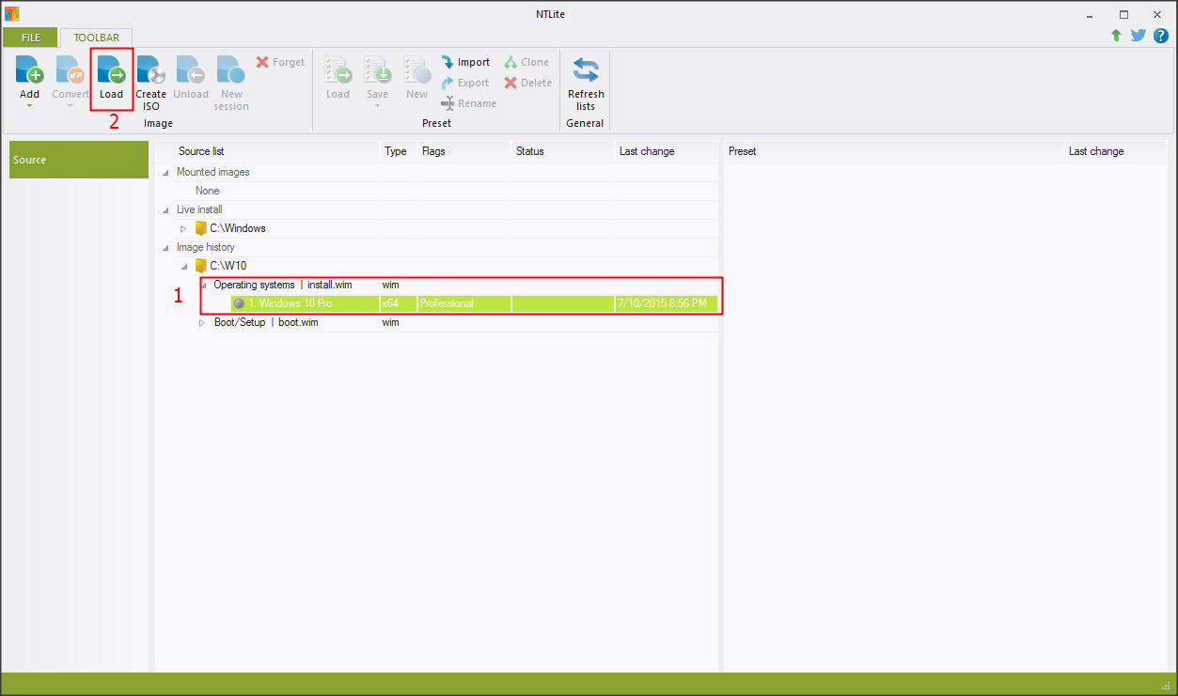Screen dimensions: 1178x696
Task: Sort by the Source list column header
Action: (x=201, y=151)
